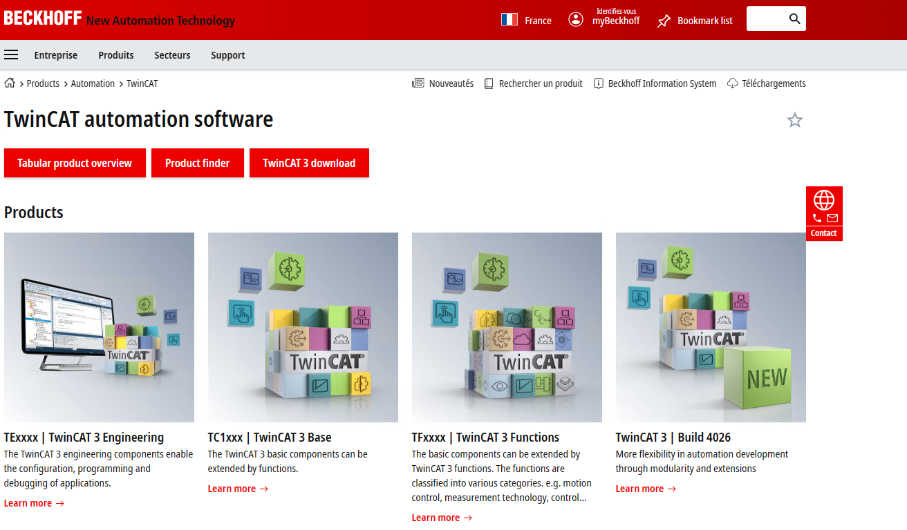Click Learn more under TwinCAT 3 Engineering
Image resolution: width=907 pixels, height=530 pixels.
pos(34,503)
